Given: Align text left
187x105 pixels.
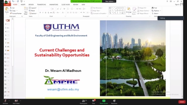Looking at the screenshot, I should 68,13.
